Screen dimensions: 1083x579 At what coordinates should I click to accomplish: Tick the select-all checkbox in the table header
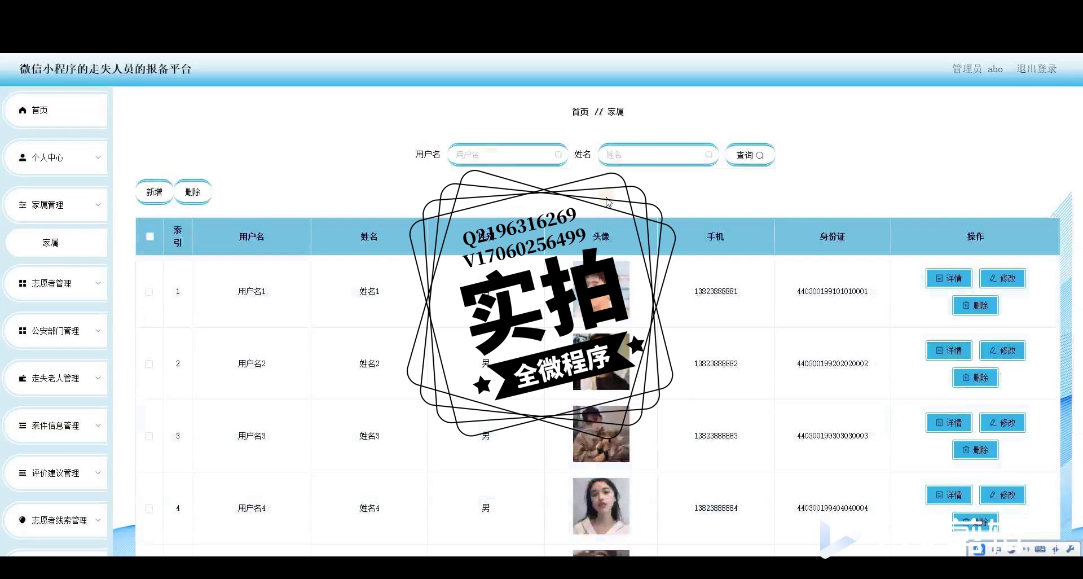coord(149,236)
